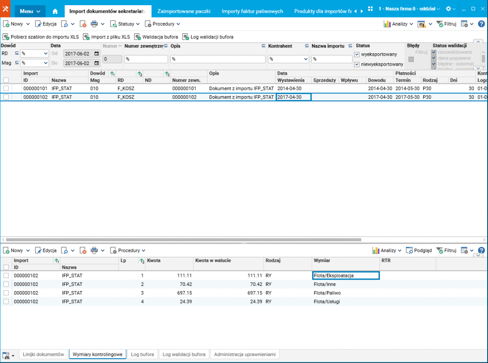Switch to the Zaimportowane paczki tab
Image resolution: width=488 pixels, height=363 pixels.
(x=183, y=11)
